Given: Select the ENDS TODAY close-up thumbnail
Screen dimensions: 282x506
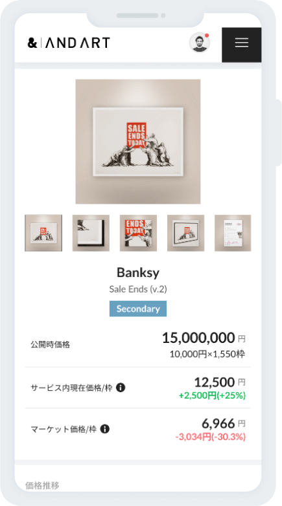Looking at the screenshot, I should pyautogui.click(x=139, y=233).
